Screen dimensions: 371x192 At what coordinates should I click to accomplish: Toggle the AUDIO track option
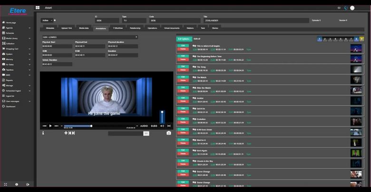click(x=144, y=126)
